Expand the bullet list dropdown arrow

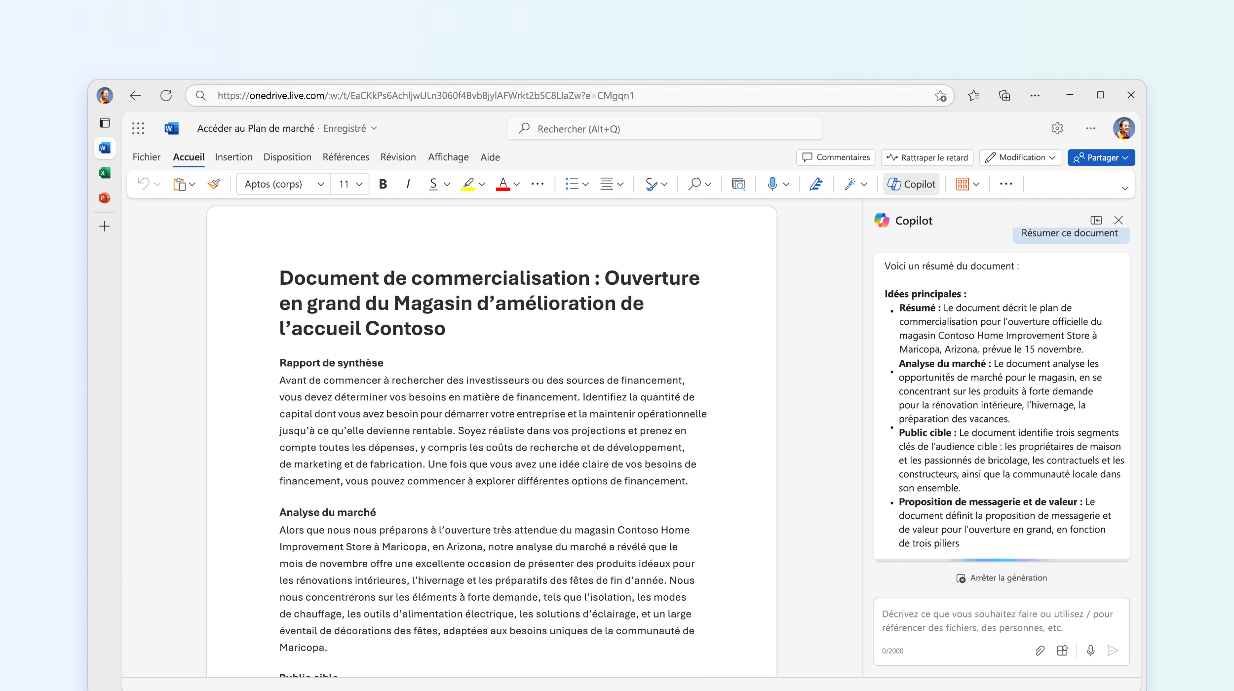tap(586, 184)
